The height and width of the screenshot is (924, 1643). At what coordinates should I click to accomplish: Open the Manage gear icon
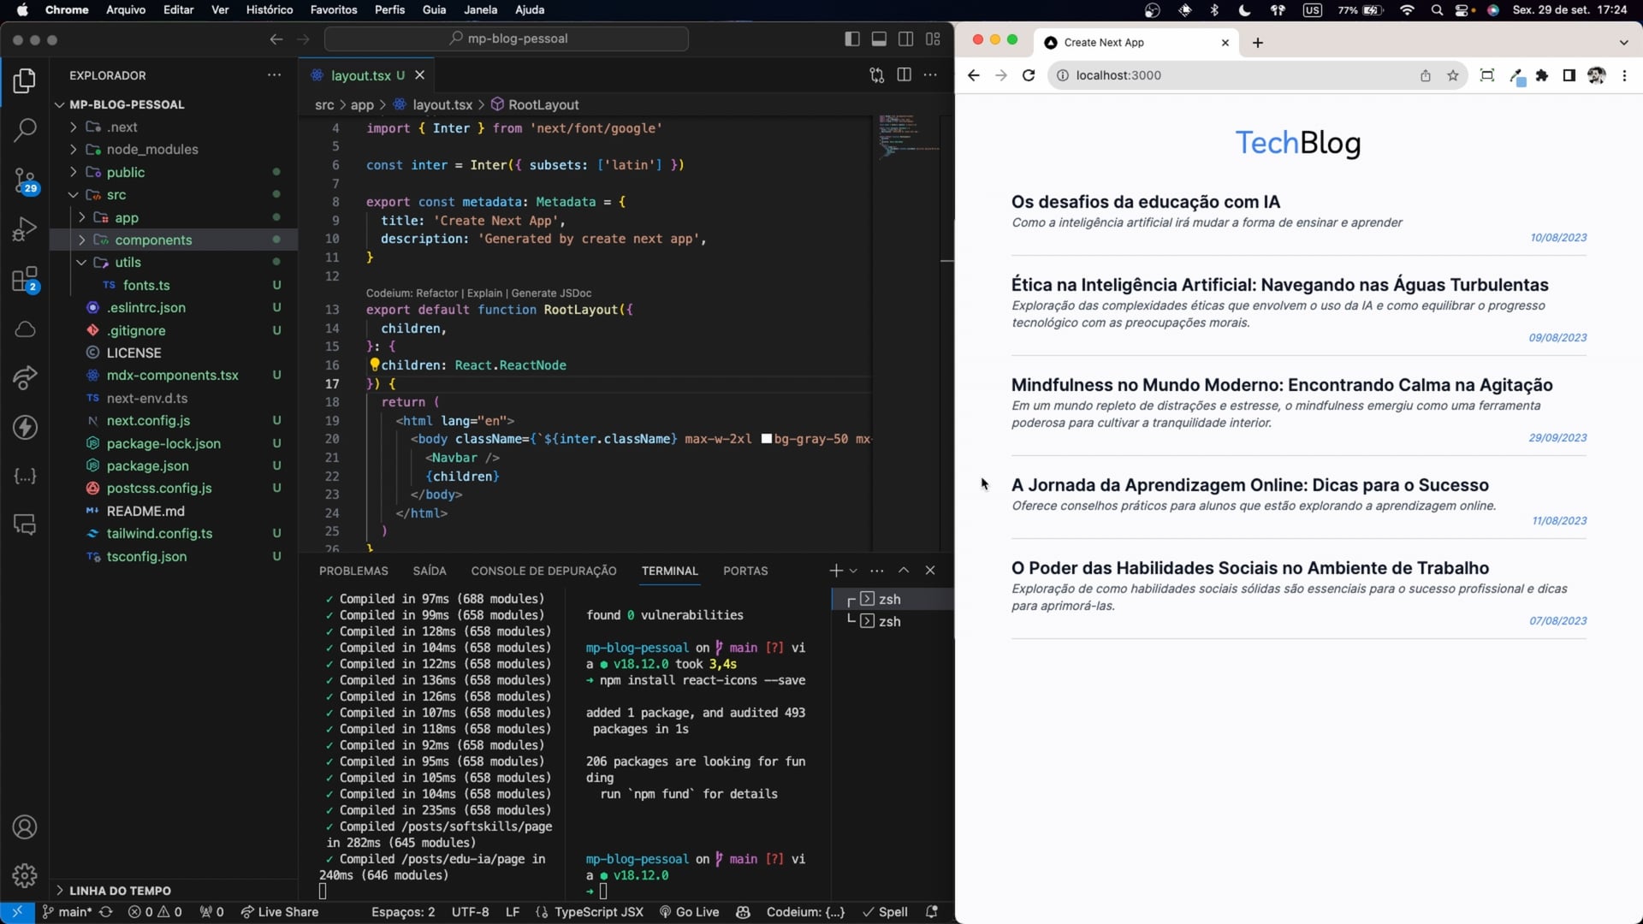pyautogui.click(x=25, y=875)
